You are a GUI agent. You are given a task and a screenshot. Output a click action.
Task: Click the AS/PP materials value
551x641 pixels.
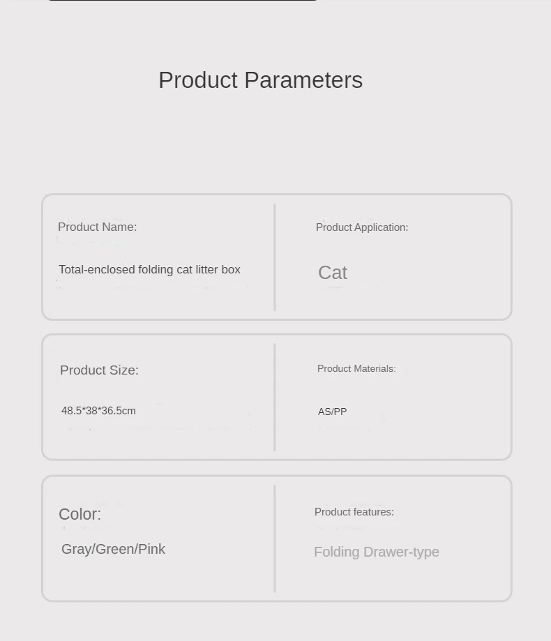click(x=332, y=412)
